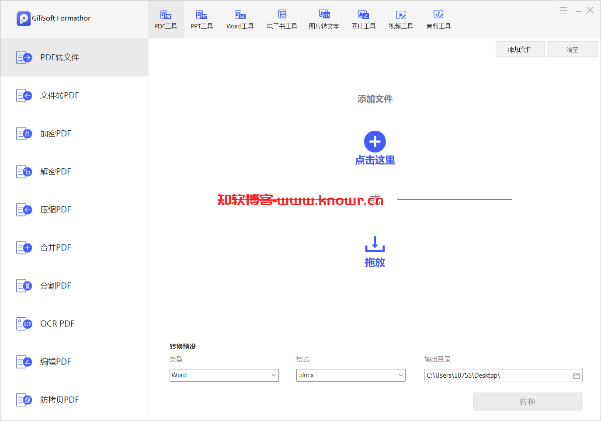Click the GiliSoft Formathor logo icon
601x421 pixels.
pyautogui.click(x=23, y=18)
